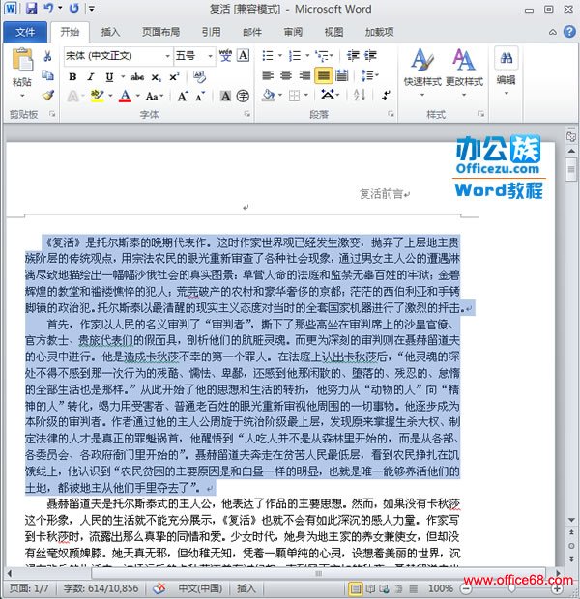Click the vertical scrollbar down arrow
This screenshot has width=580, height=599.
572,521
